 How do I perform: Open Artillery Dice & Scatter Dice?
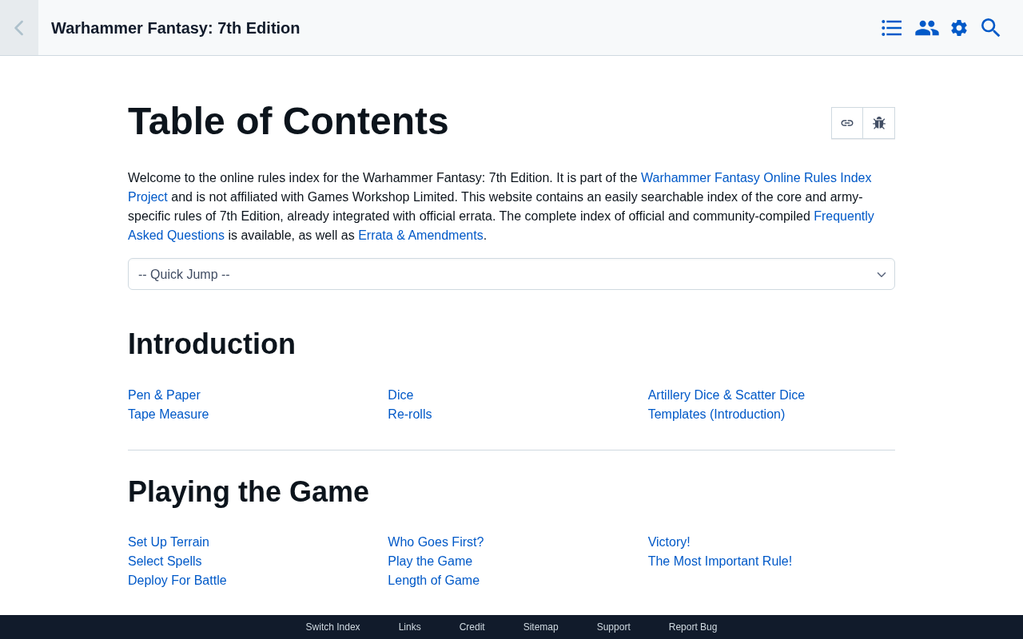coord(726,395)
